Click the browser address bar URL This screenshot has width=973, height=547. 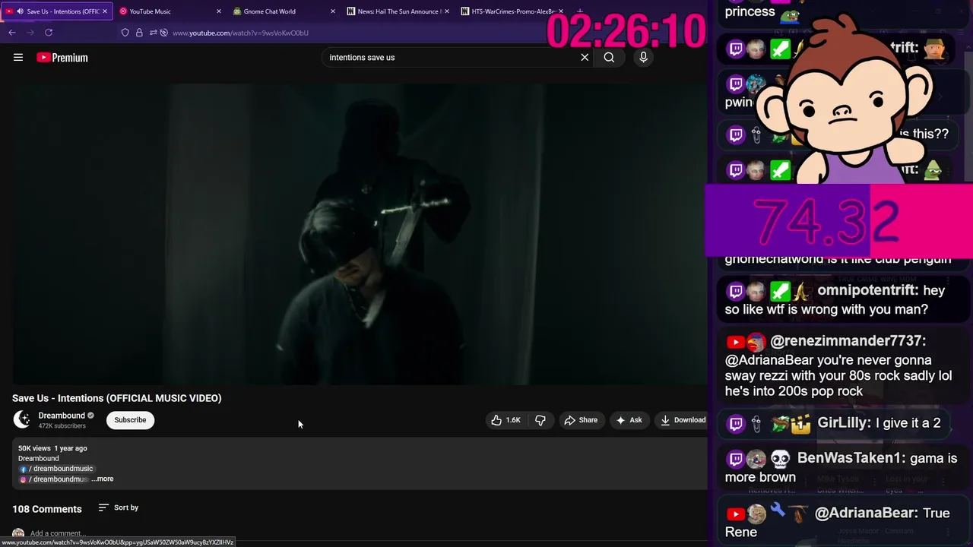(240, 33)
